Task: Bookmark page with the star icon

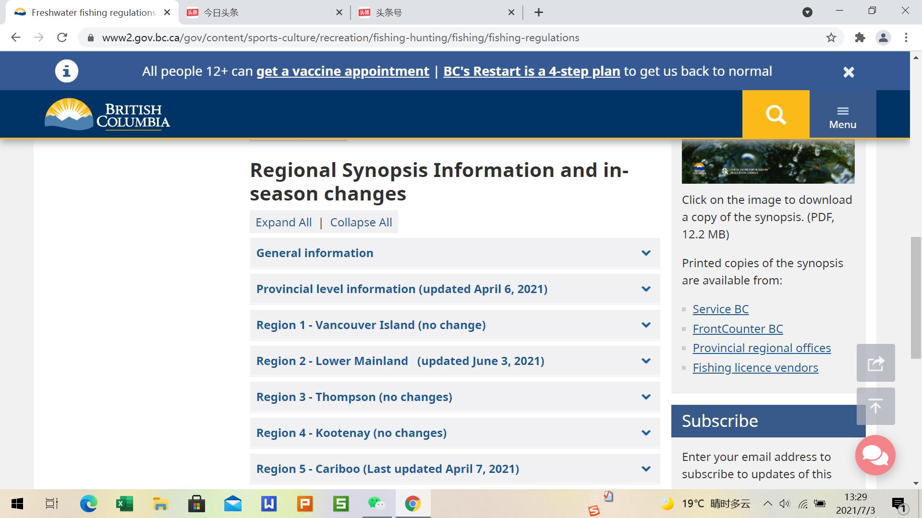Action: 831,38
